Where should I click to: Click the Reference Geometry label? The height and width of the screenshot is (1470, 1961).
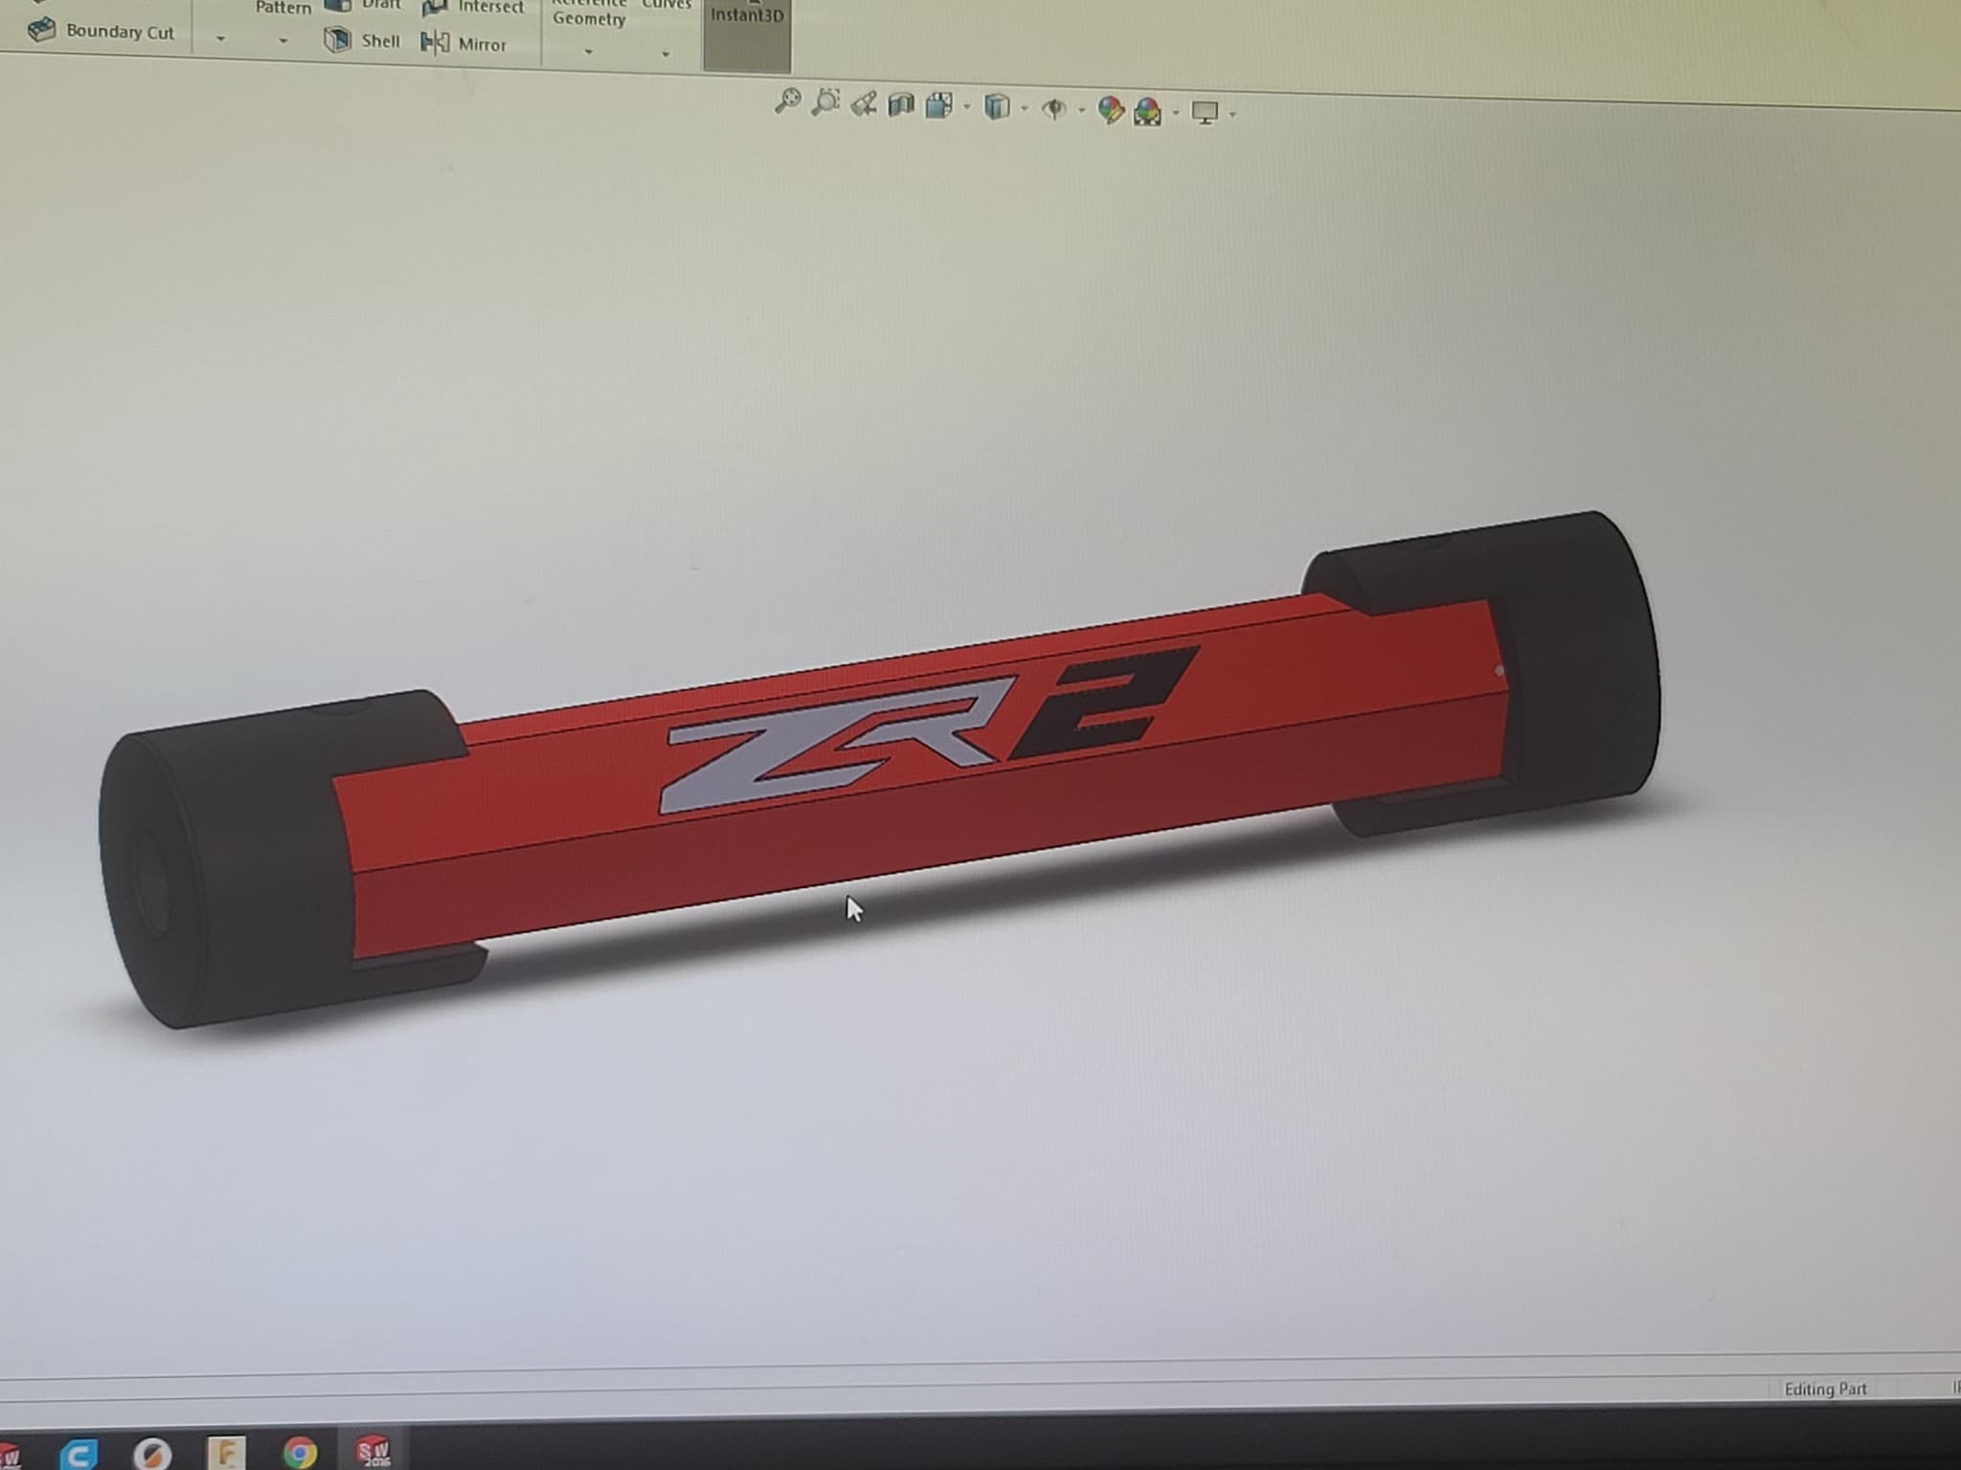(589, 12)
